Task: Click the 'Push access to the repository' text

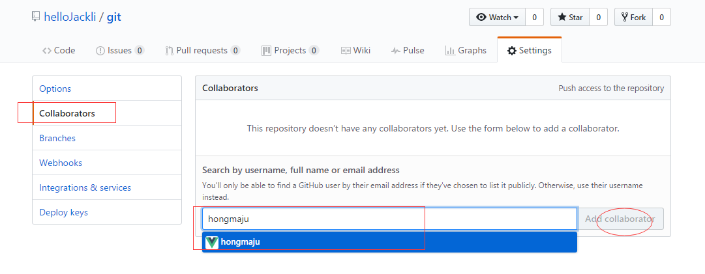Action: coord(611,89)
